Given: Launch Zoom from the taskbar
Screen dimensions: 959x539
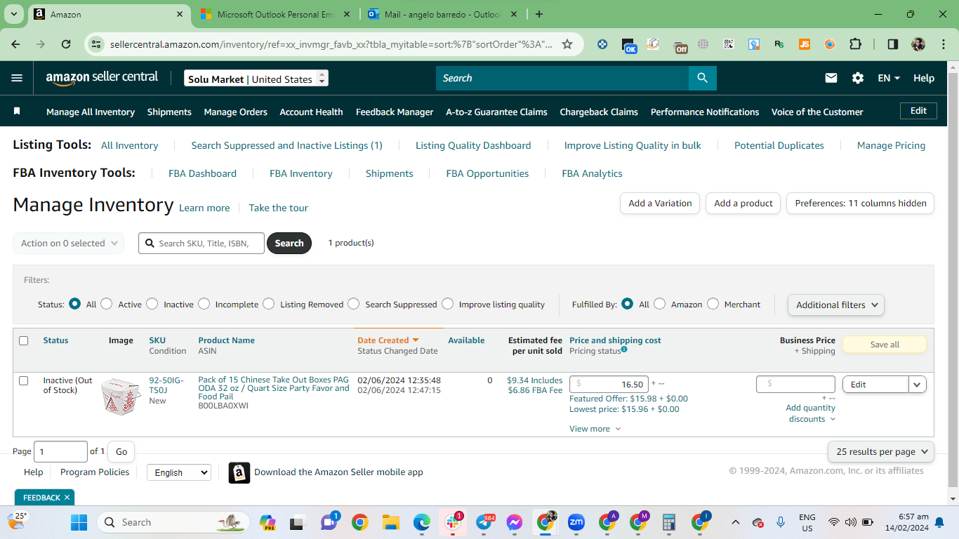Looking at the screenshot, I should tap(576, 522).
